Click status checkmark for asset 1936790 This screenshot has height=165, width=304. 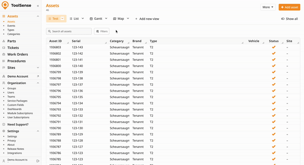tap(274, 128)
